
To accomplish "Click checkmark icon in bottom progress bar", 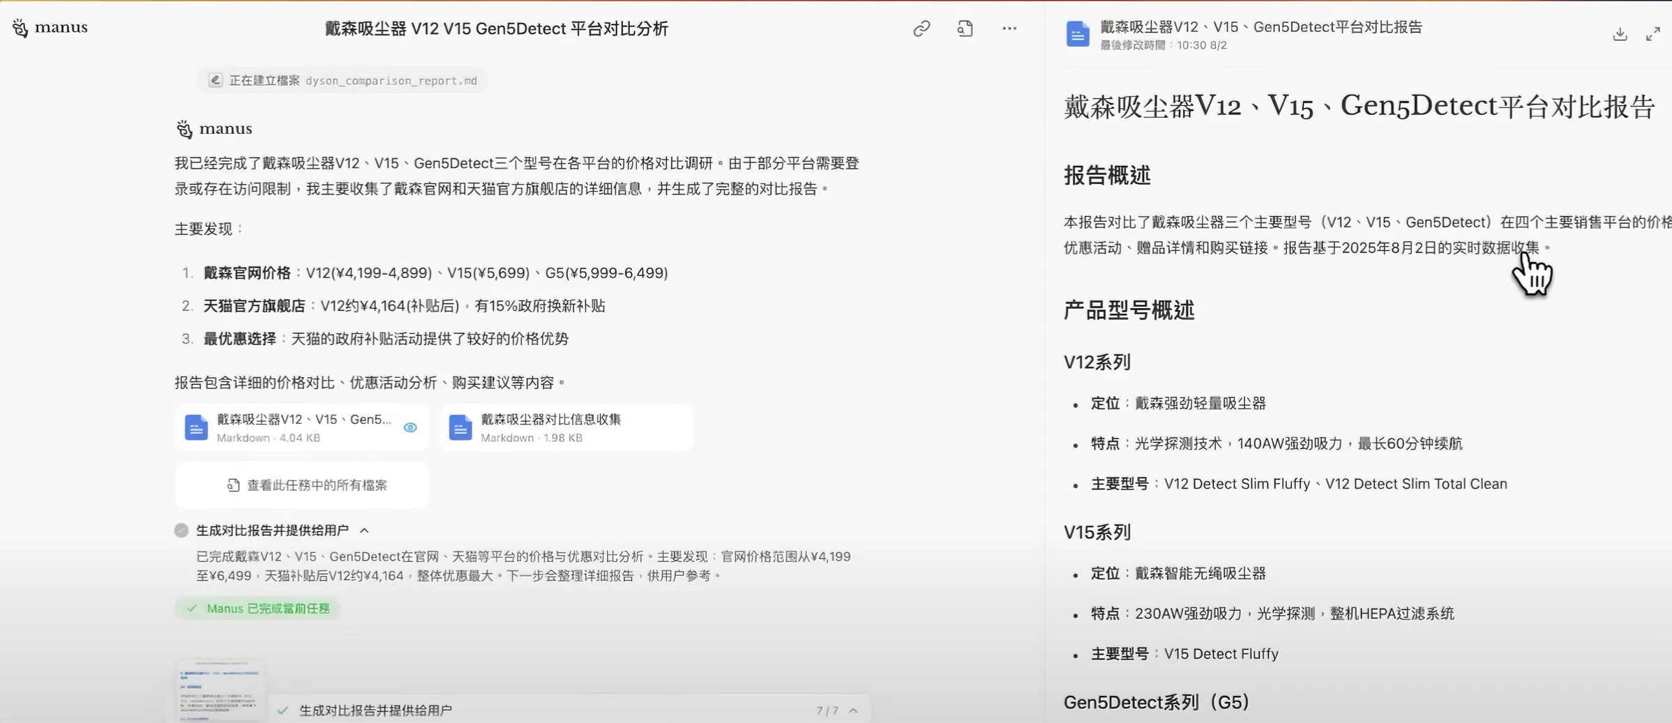I will click(283, 710).
